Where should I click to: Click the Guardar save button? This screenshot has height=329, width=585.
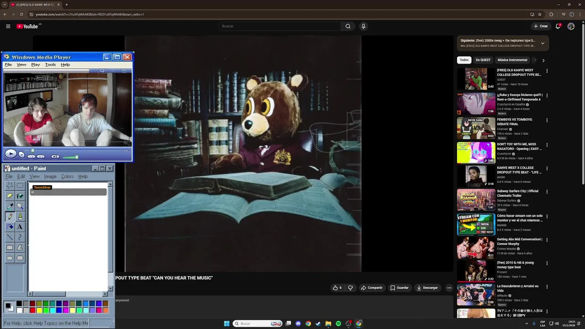399,288
